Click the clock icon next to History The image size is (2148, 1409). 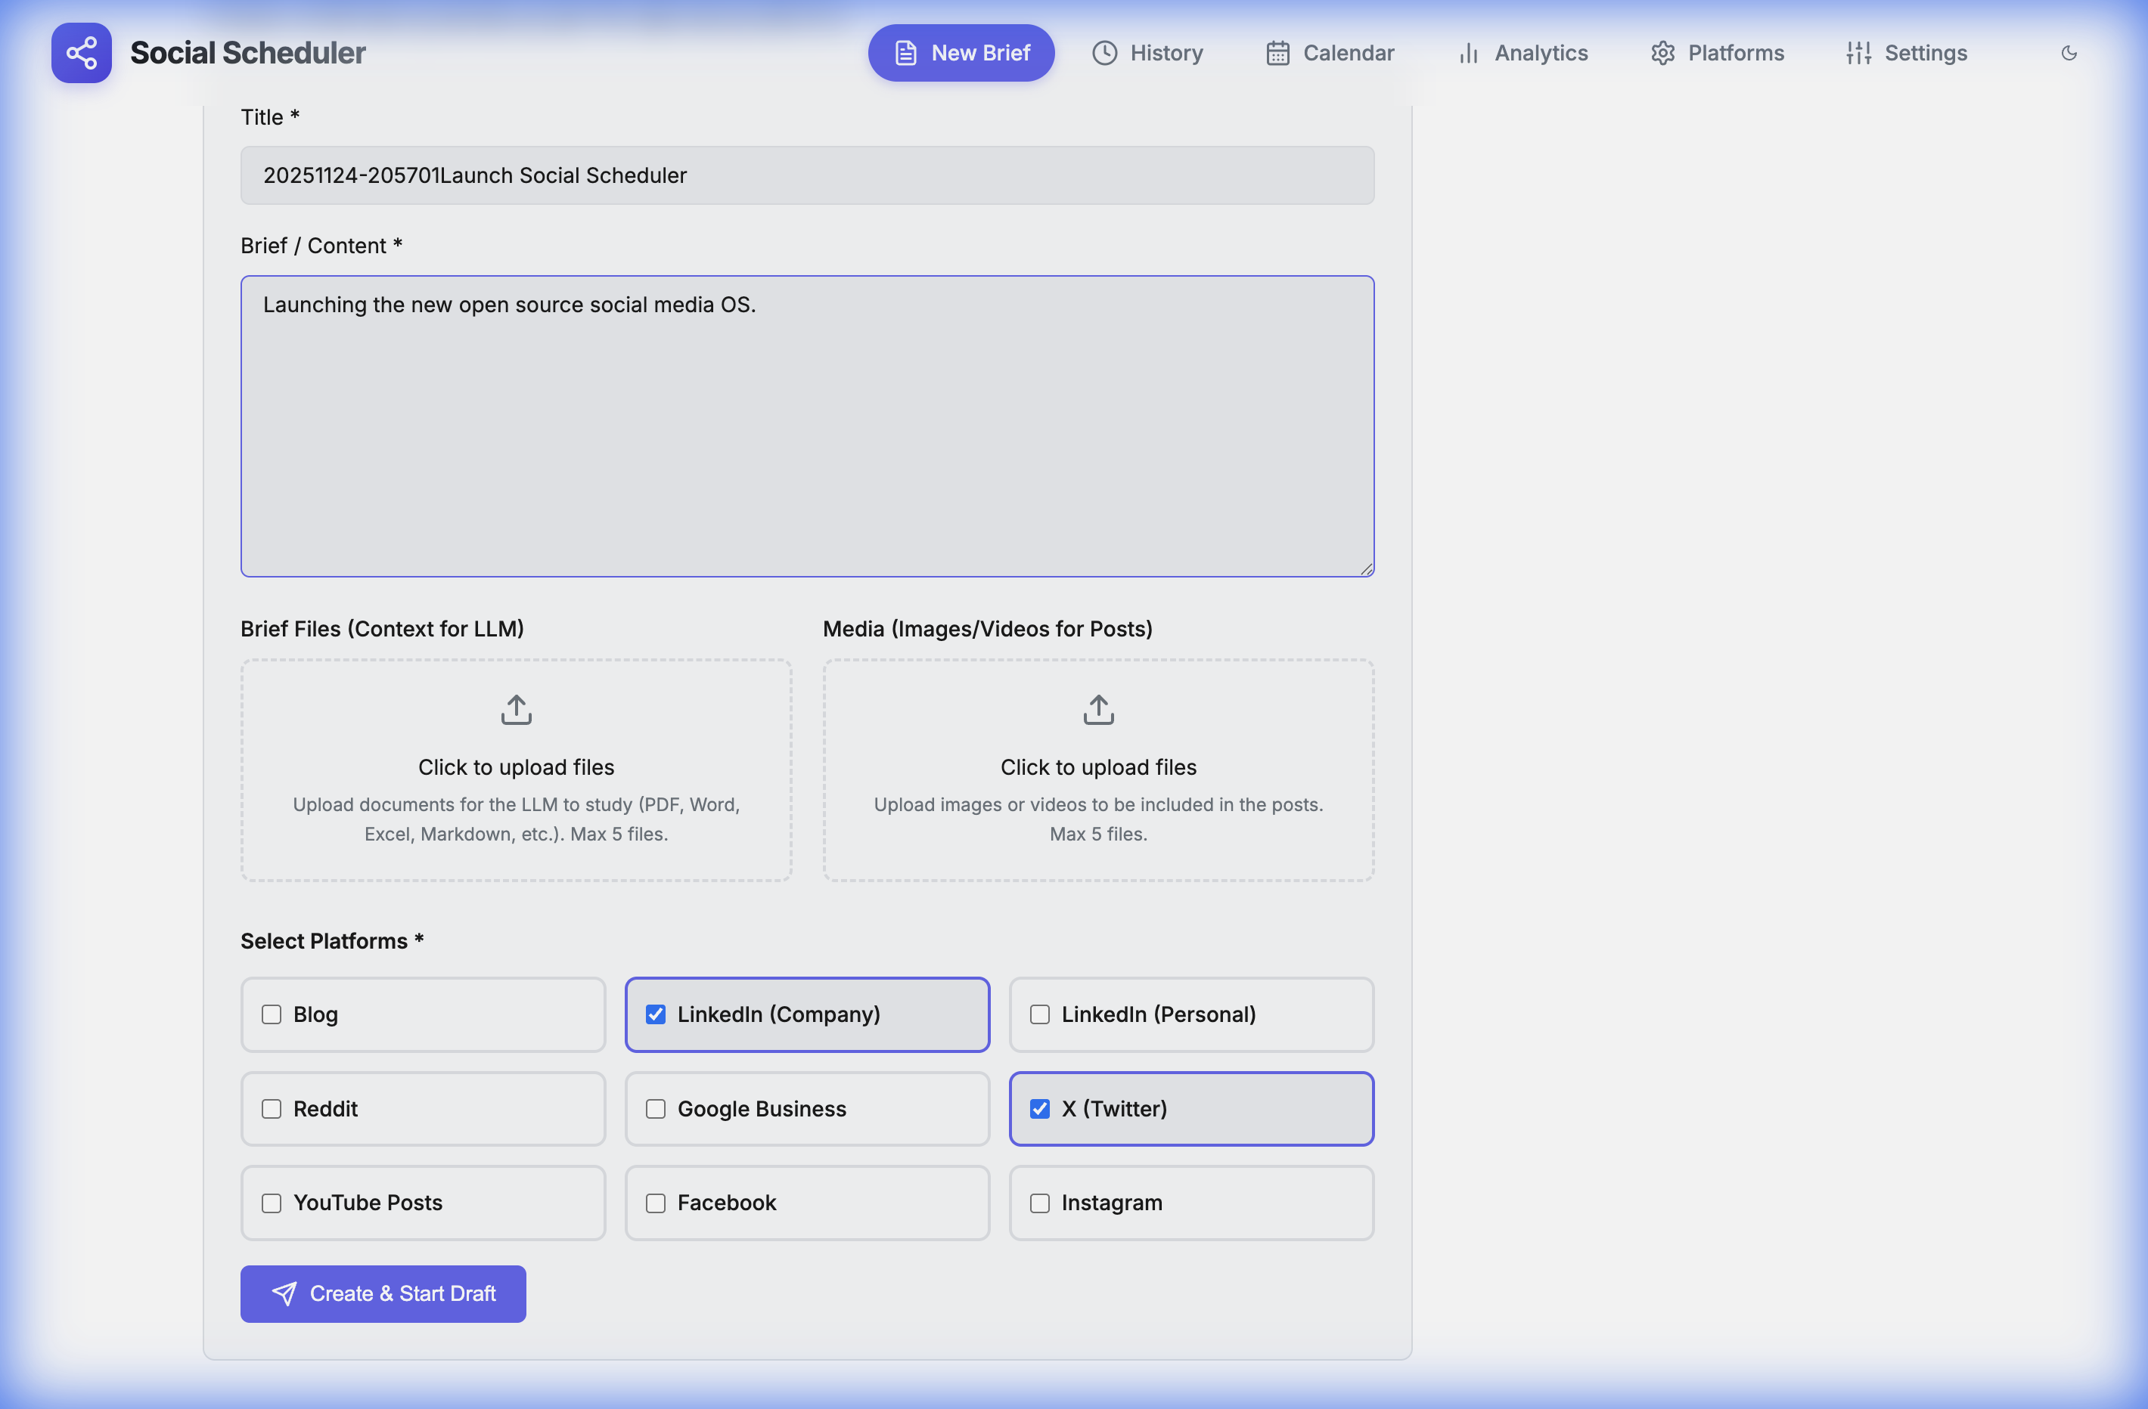[1105, 53]
